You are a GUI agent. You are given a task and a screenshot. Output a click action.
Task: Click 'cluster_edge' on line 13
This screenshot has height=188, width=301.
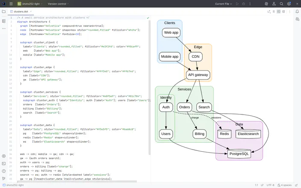[43, 68]
